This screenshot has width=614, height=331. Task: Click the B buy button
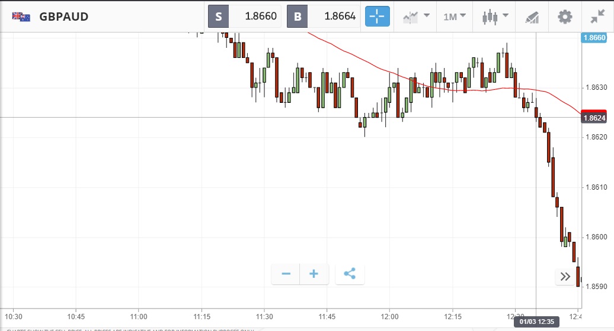pos(298,17)
